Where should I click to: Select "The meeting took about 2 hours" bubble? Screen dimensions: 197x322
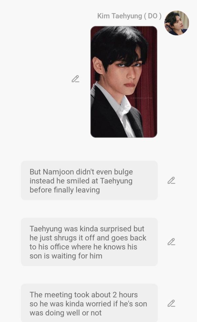point(89,303)
